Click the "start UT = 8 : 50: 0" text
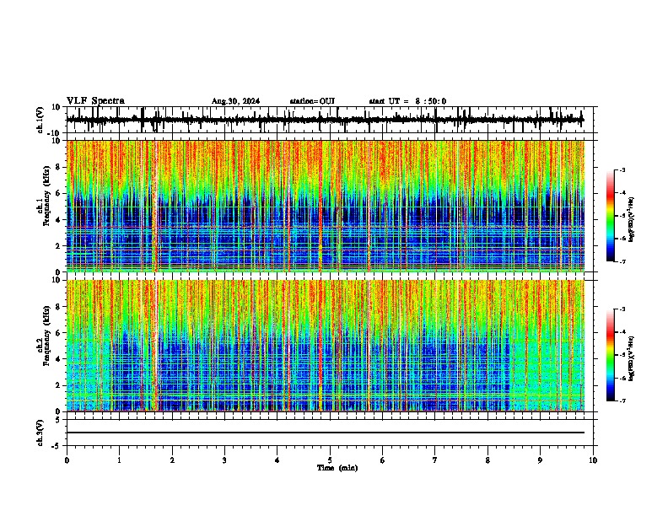The width and height of the screenshot is (668, 516). coord(407,101)
